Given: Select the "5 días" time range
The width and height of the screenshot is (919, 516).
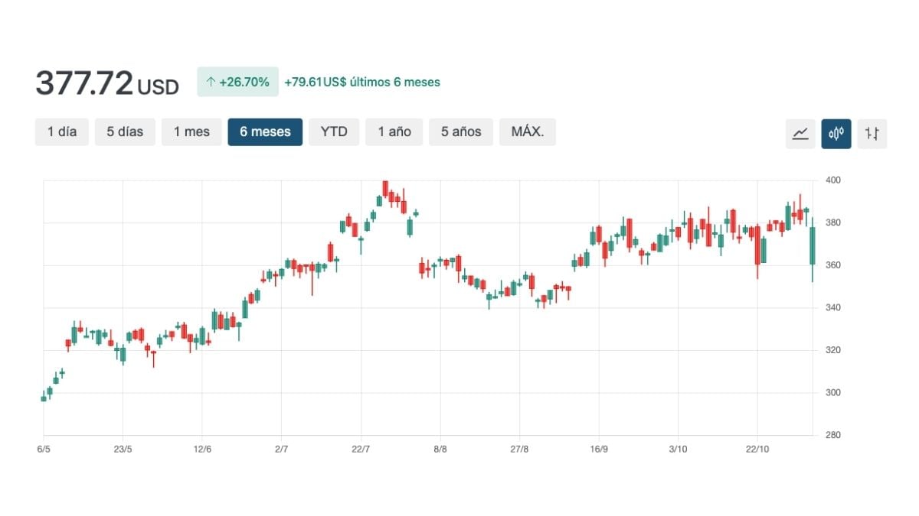Looking at the screenshot, I should point(123,131).
